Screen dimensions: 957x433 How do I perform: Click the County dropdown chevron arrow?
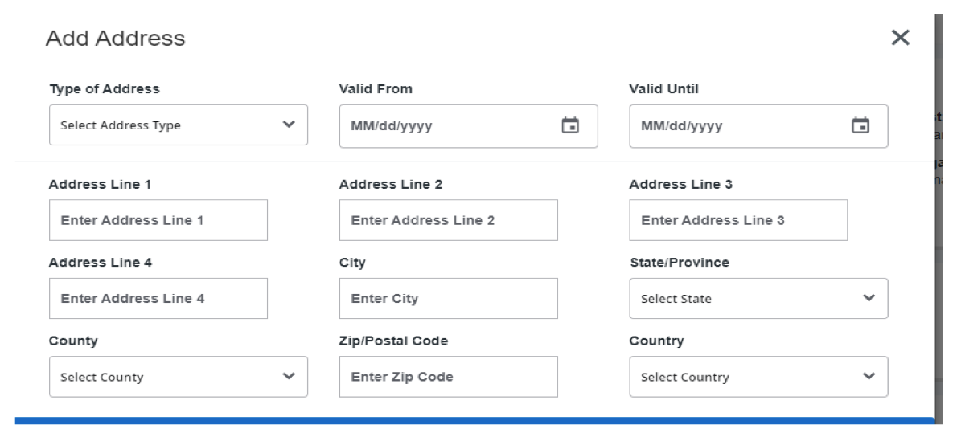pos(289,376)
